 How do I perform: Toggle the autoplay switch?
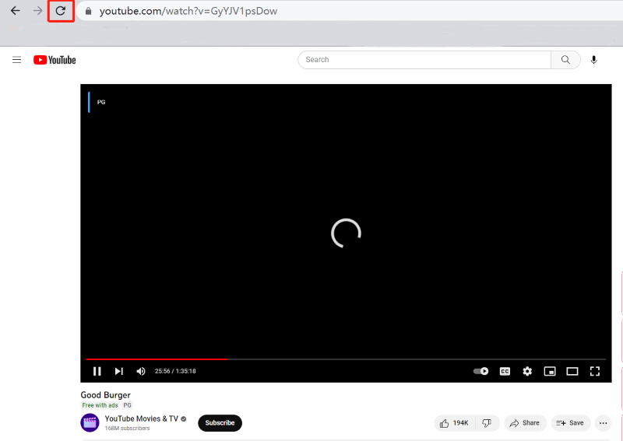[x=480, y=371]
